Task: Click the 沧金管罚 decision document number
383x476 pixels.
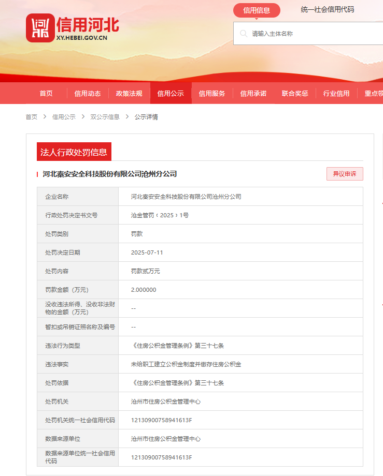Action: pyautogui.click(x=160, y=215)
